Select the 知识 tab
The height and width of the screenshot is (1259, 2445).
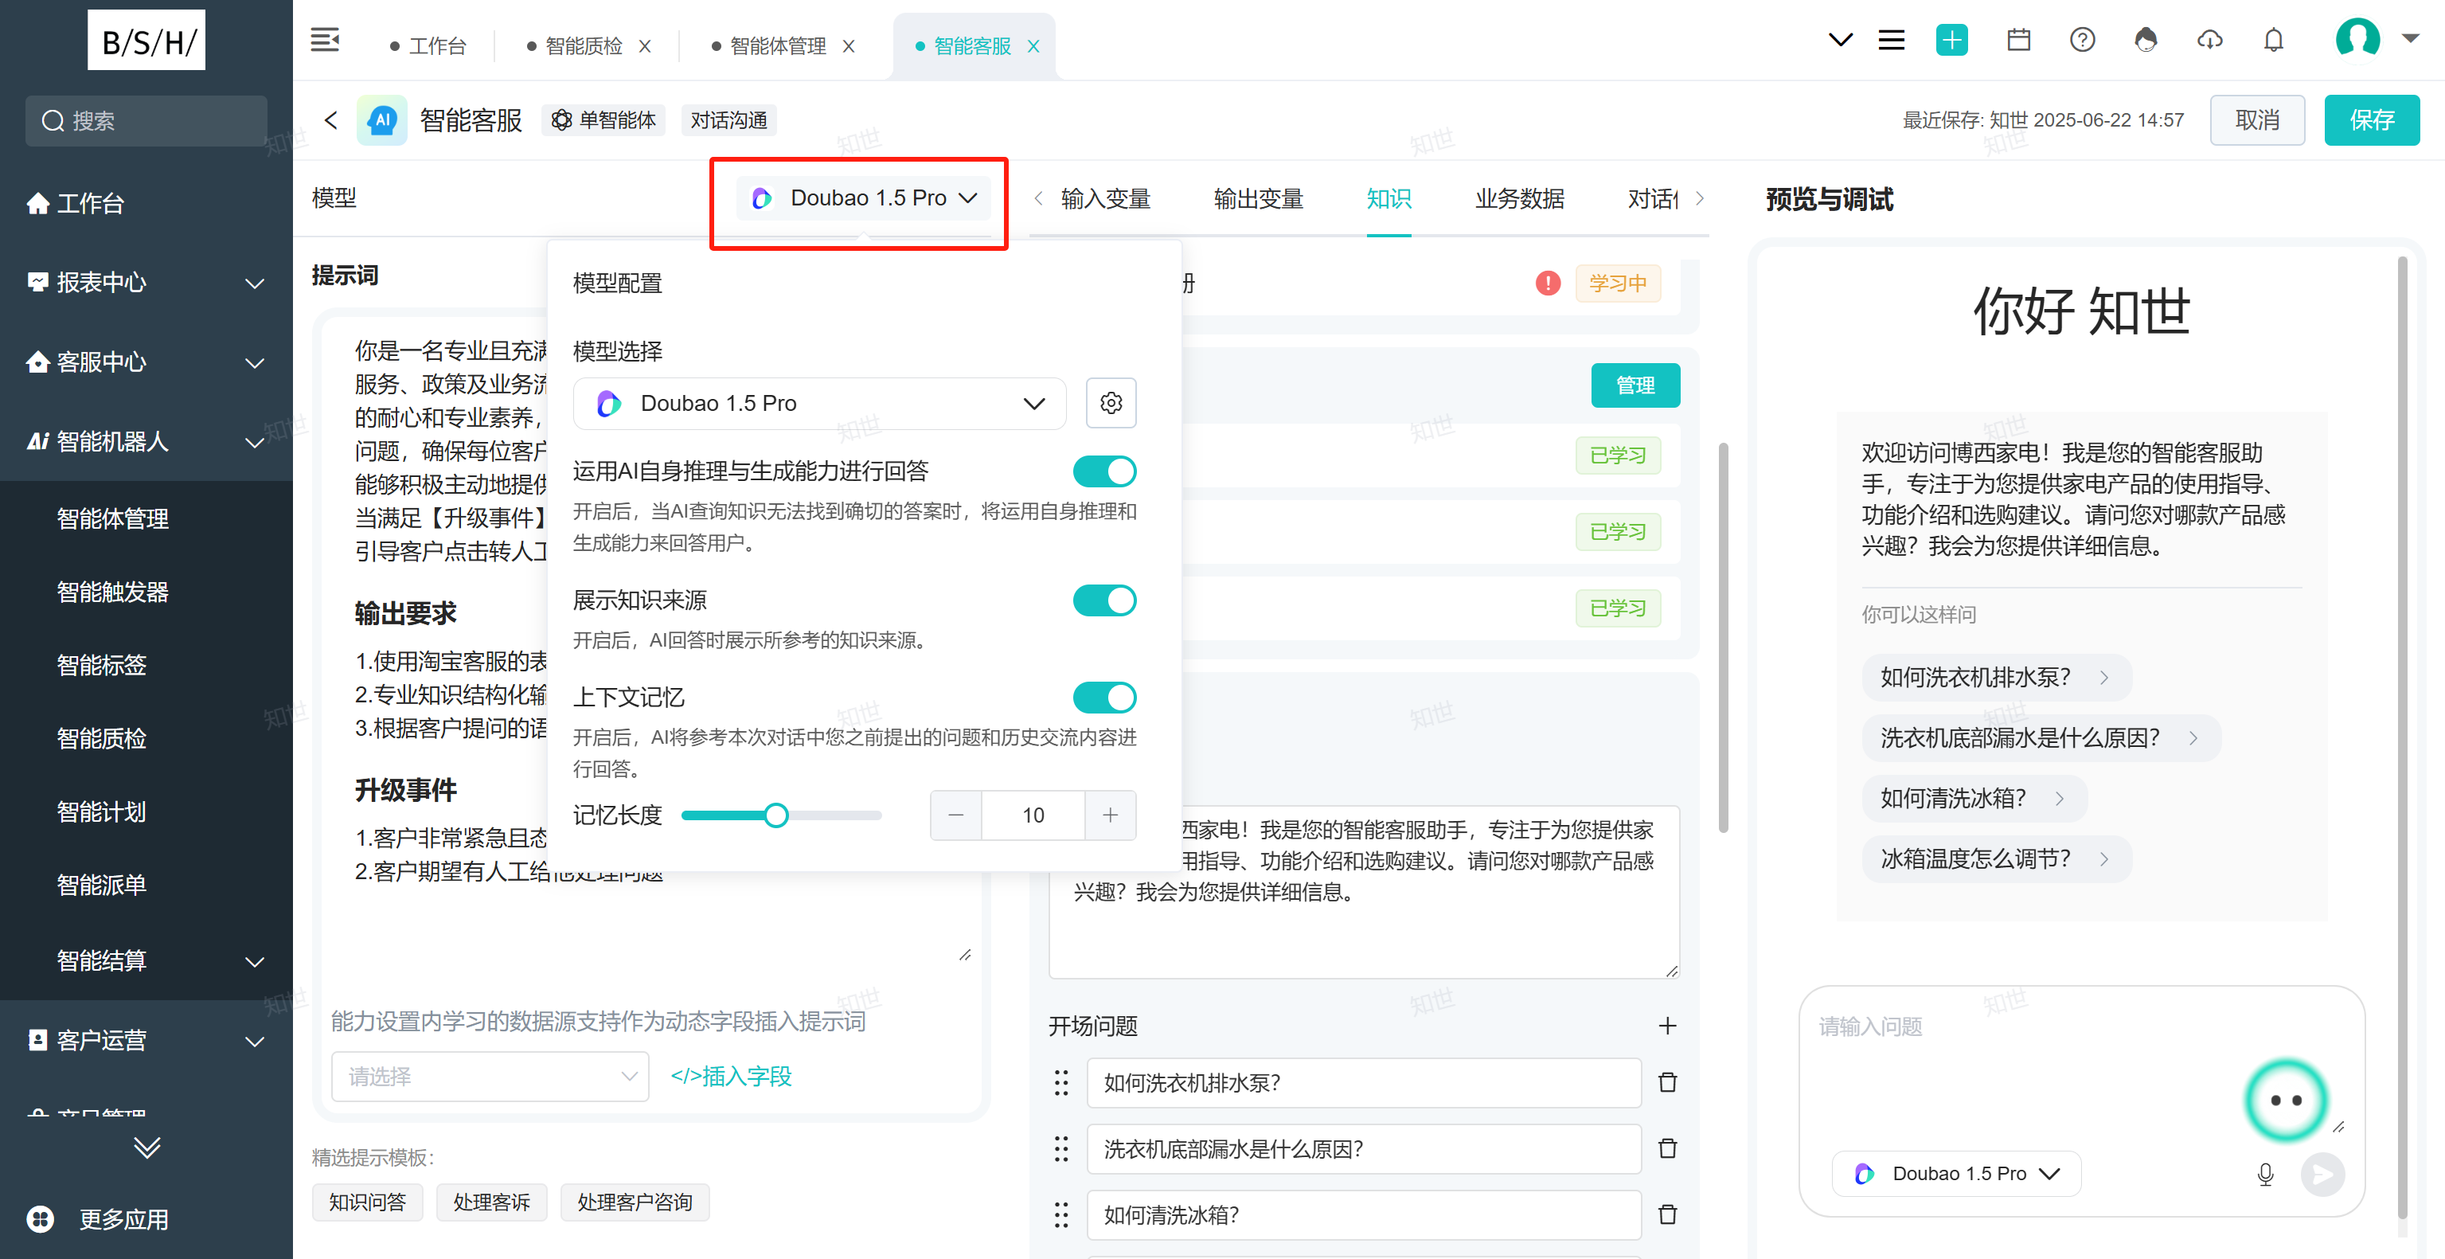(x=1388, y=198)
